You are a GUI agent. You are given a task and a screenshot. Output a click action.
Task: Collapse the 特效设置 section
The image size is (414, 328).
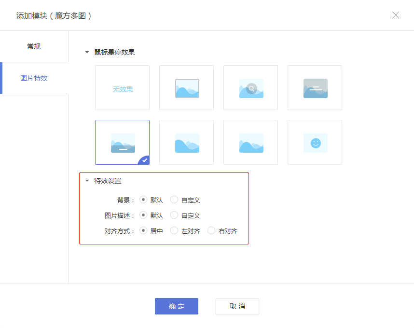pos(87,181)
